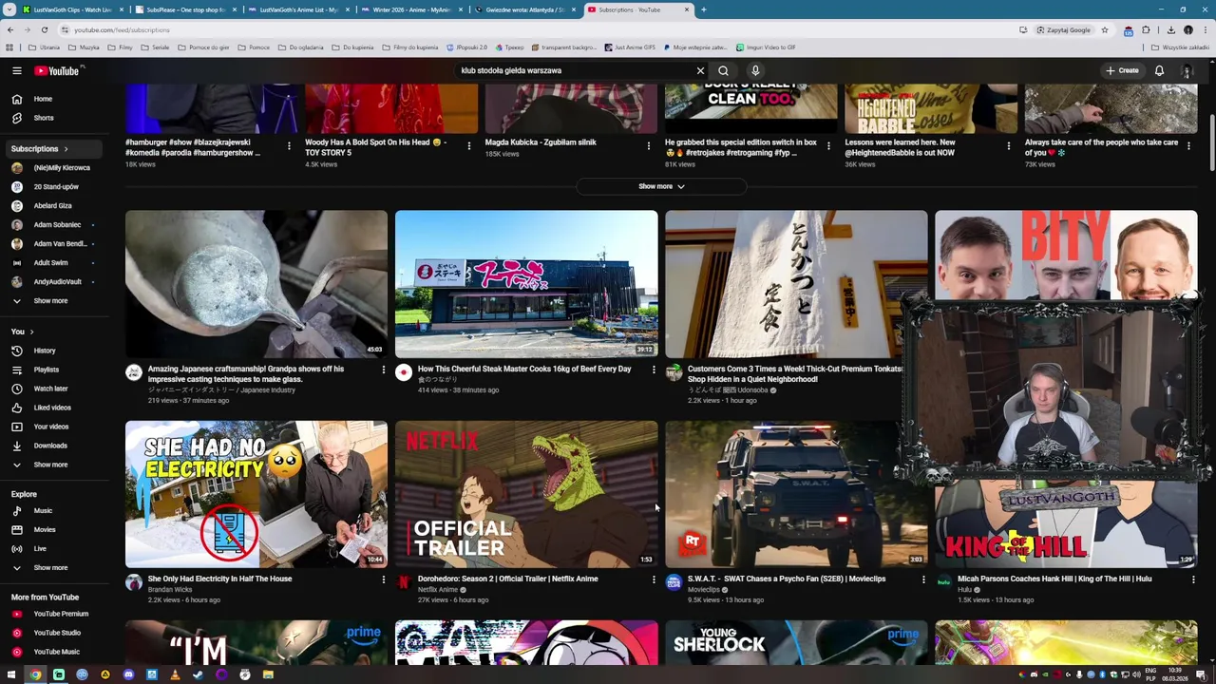The height and width of the screenshot is (684, 1216).
Task: Click Netflix Anime channel avatar
Action: [x=404, y=581]
